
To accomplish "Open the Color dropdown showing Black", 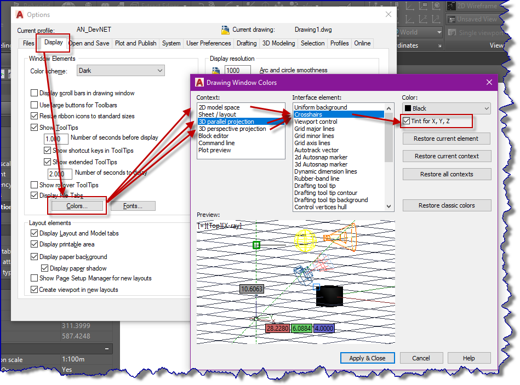I will [486, 108].
